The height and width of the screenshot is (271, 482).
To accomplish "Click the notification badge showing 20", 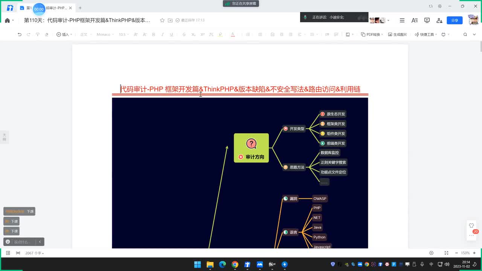I will 476,231.
